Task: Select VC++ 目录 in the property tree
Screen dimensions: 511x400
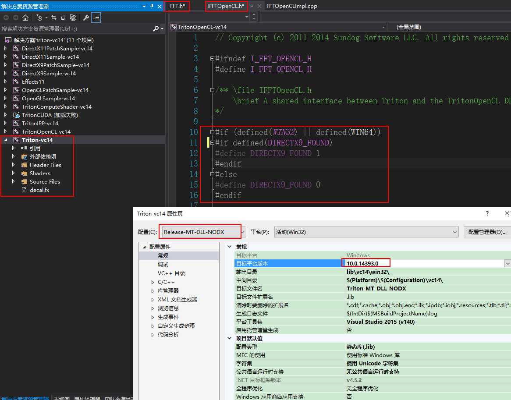Action: pos(171,273)
